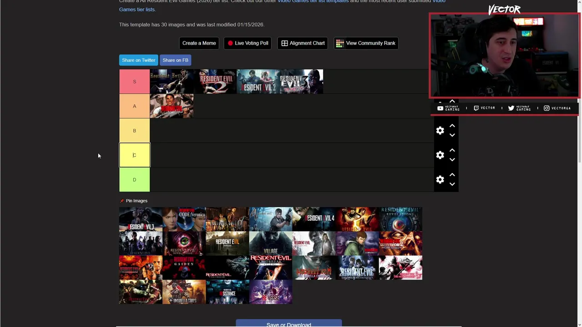Select the Resident Evil 6 group thumbnail
This screenshot has width=582, height=327.
pos(140,243)
